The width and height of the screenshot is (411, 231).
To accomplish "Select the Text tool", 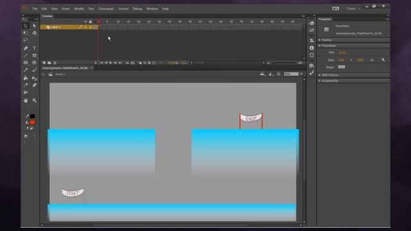I will pyautogui.click(x=34, y=48).
